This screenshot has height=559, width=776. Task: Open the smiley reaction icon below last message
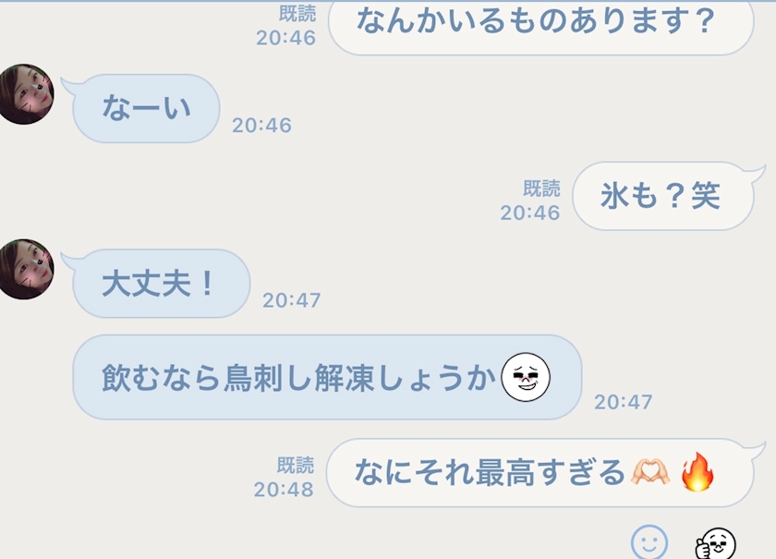(x=649, y=542)
